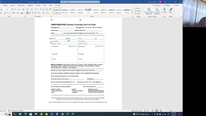Image resolution: width=206 pixels, height=116 pixels.
Task: Start a bulleted list
Action: tap(27, 9)
